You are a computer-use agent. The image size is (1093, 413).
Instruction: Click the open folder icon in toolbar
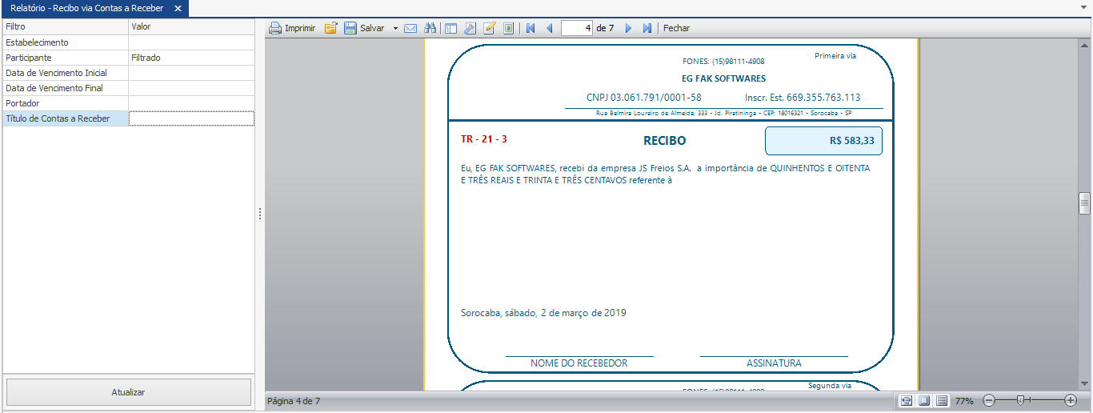point(330,28)
